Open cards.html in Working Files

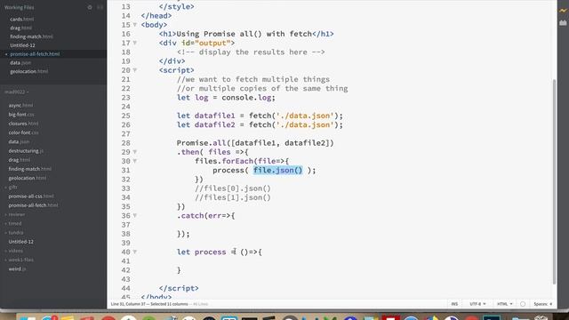point(21,20)
